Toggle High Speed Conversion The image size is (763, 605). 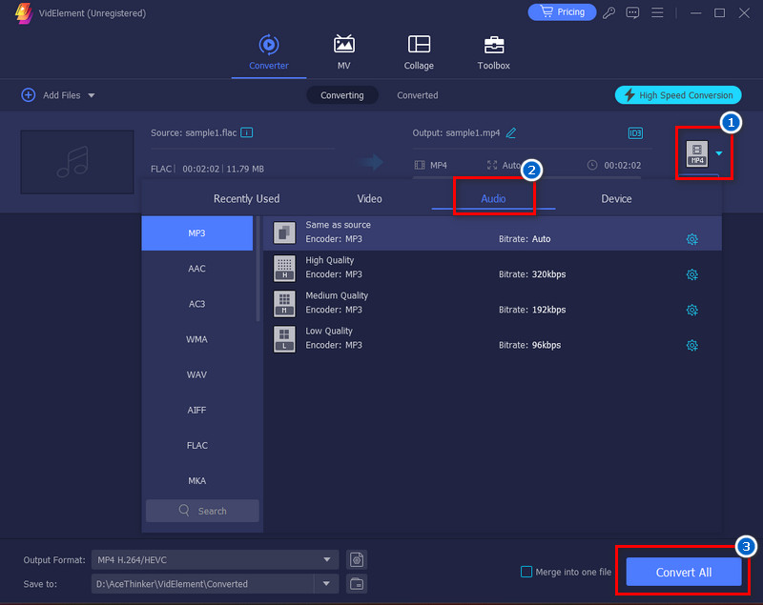point(678,95)
